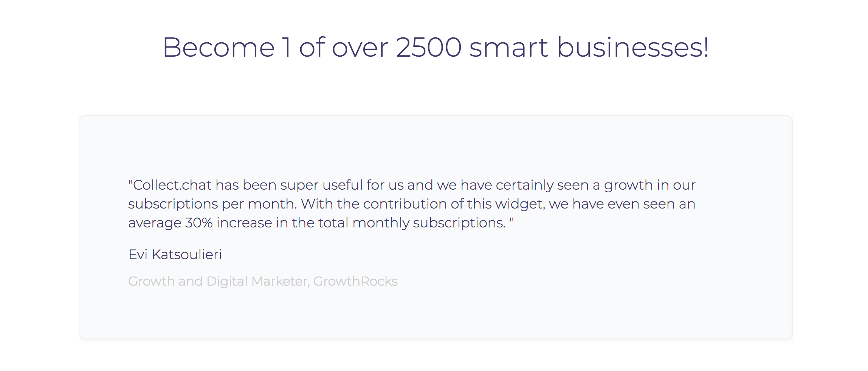Click "Growth and Digital Marketer" subtitle text
Image resolution: width=868 pixels, height=371 pixels.
(218, 281)
